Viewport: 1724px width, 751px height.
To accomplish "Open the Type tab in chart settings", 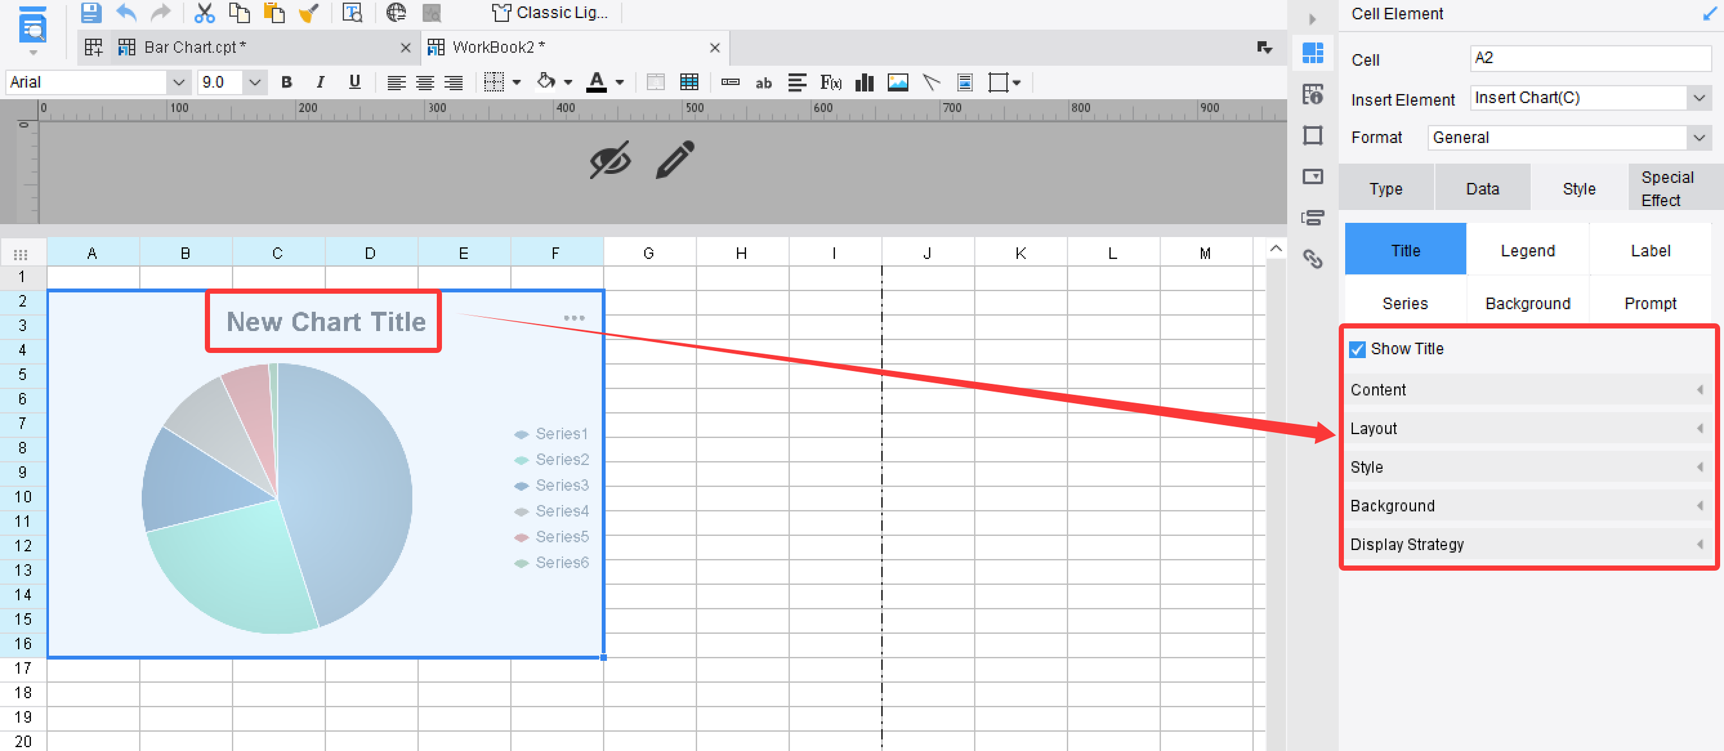I will [x=1385, y=189].
